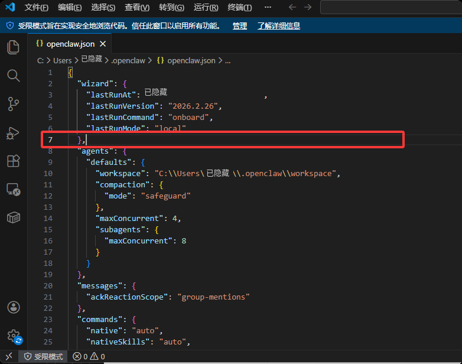Click the 管理 link in banner
The image size is (462, 364).
click(239, 26)
